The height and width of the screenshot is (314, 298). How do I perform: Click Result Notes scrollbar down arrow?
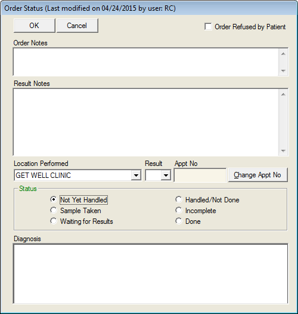(283, 151)
